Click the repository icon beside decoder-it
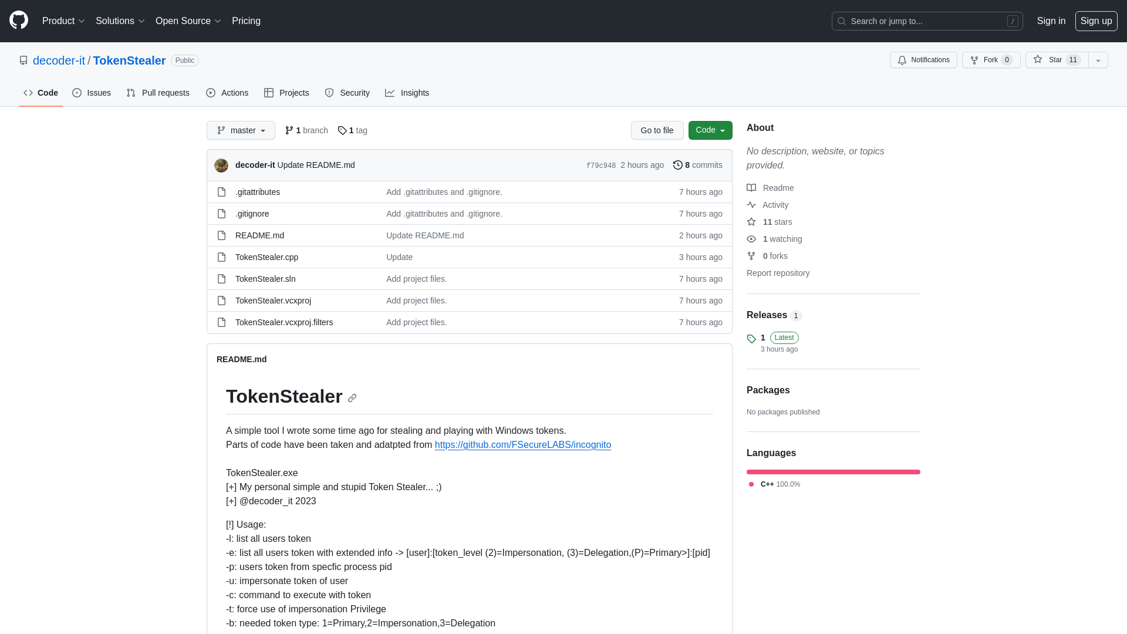The height and width of the screenshot is (634, 1127). [23, 60]
